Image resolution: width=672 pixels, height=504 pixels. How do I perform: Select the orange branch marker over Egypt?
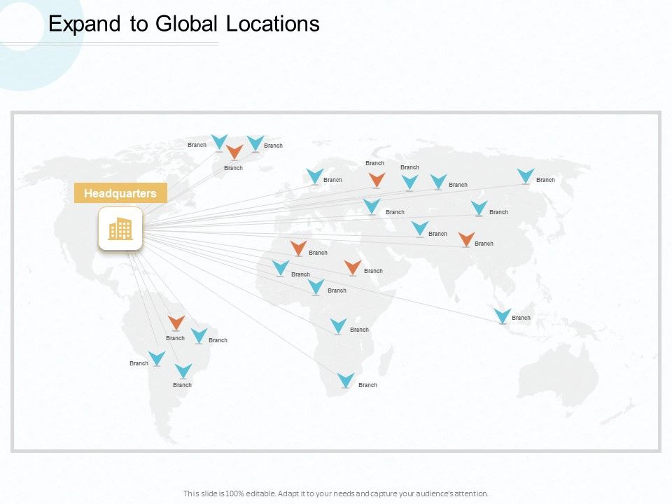tap(353, 267)
